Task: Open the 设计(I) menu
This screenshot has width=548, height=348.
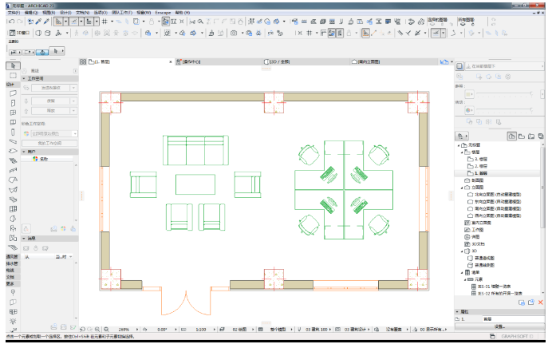Action: pos(65,13)
